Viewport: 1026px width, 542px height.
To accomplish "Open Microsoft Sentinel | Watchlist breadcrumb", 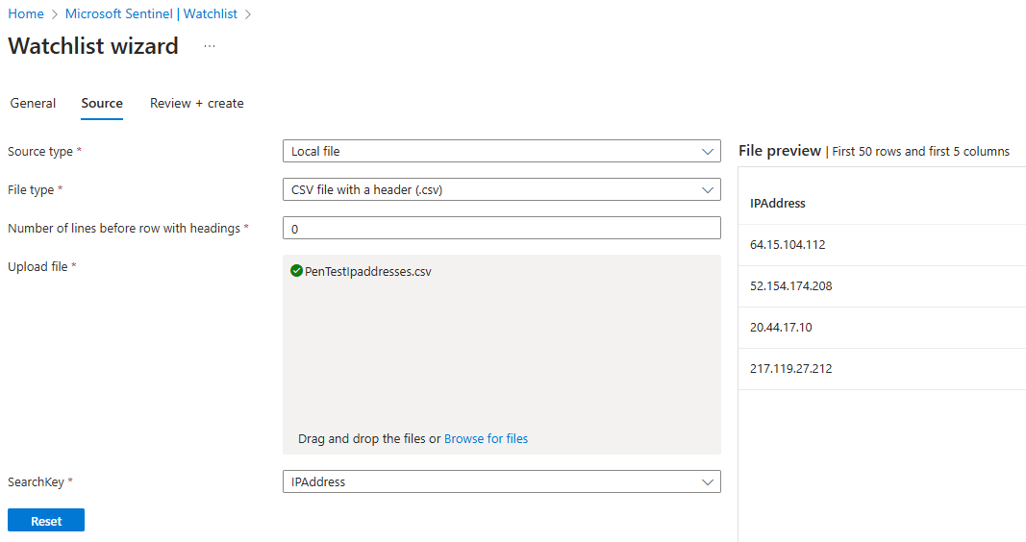I will [151, 13].
